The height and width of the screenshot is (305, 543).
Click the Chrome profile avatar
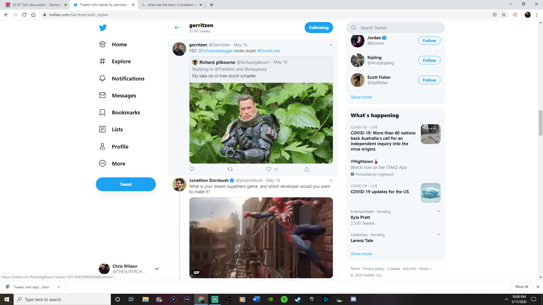(528, 15)
